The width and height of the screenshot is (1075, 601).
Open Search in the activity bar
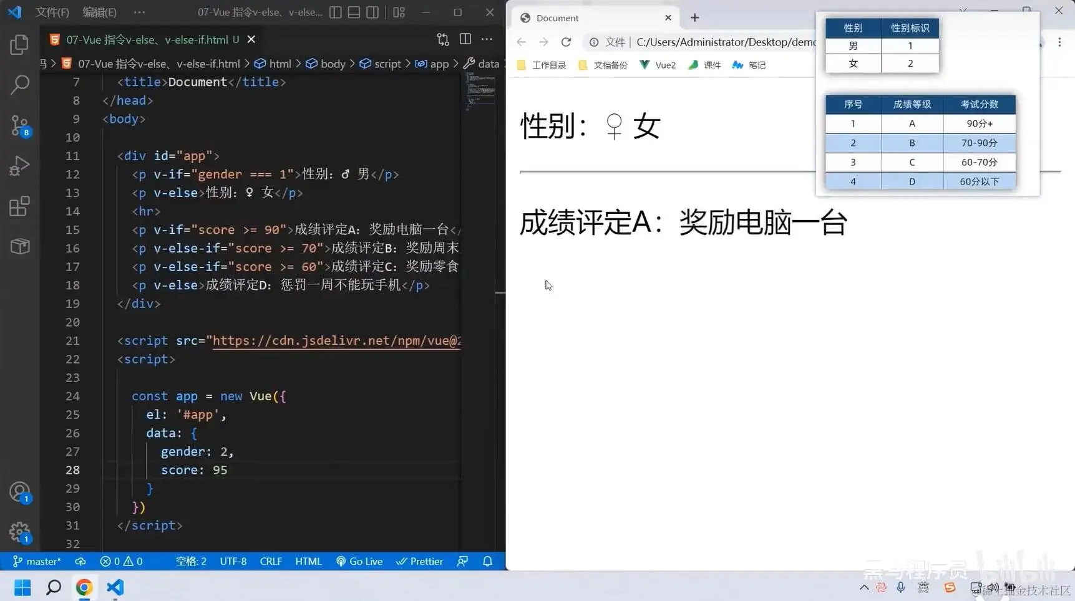coord(19,84)
